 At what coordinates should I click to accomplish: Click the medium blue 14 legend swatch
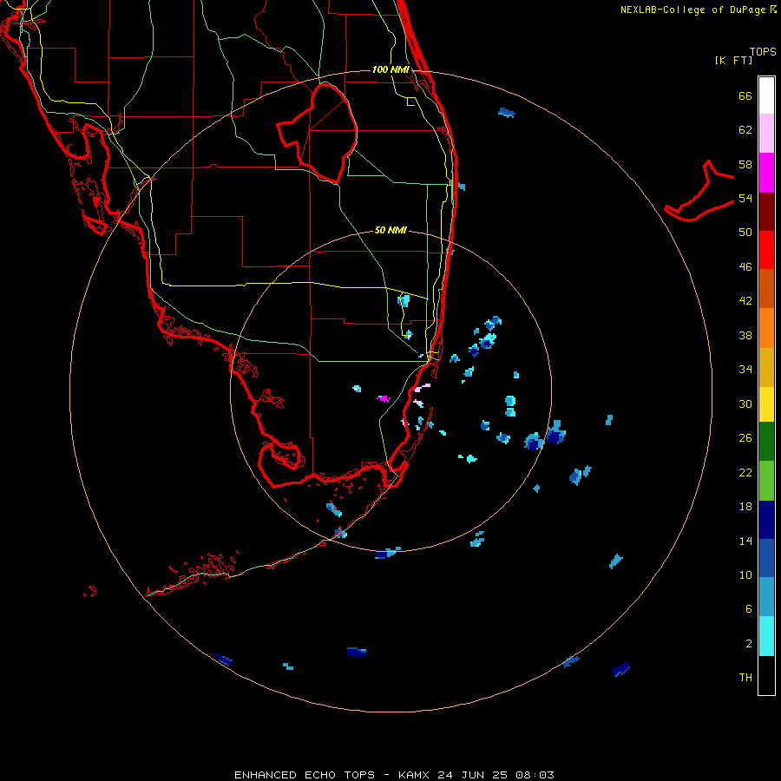(766, 558)
